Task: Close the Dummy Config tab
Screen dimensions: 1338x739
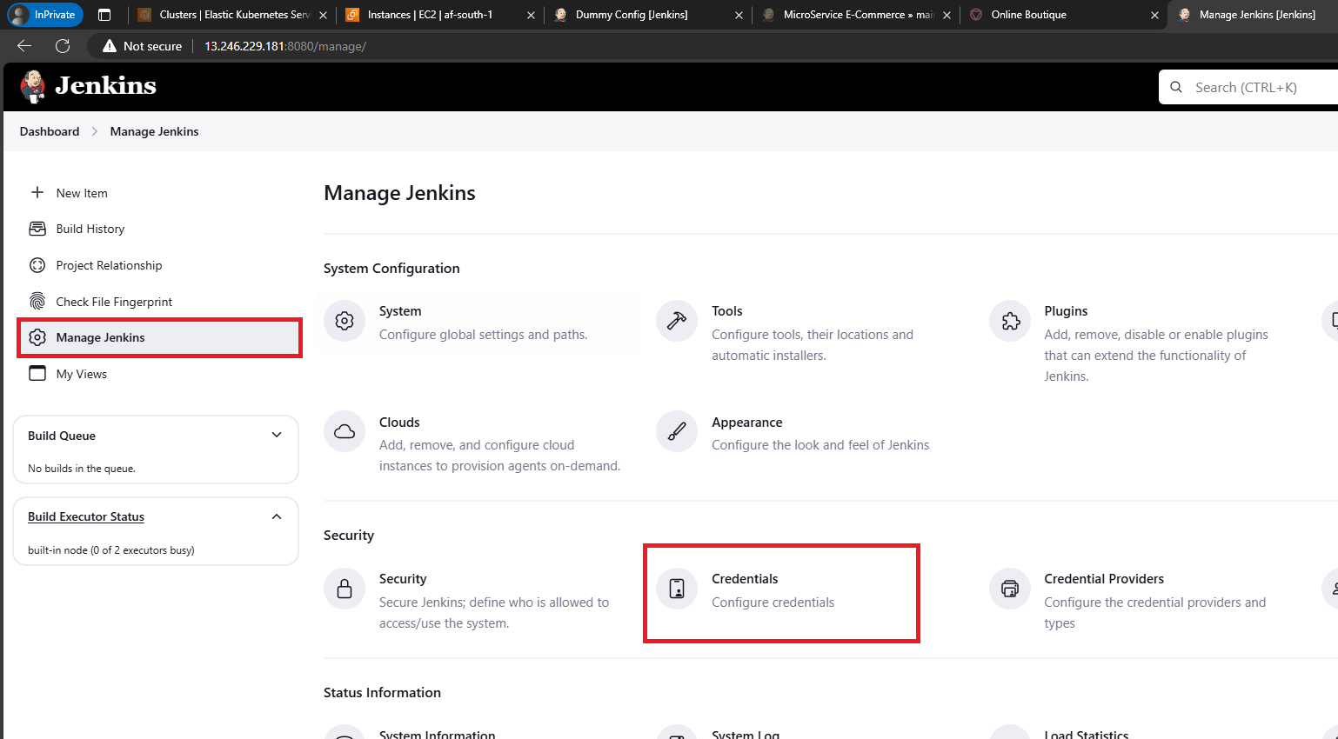Action: pyautogui.click(x=739, y=15)
